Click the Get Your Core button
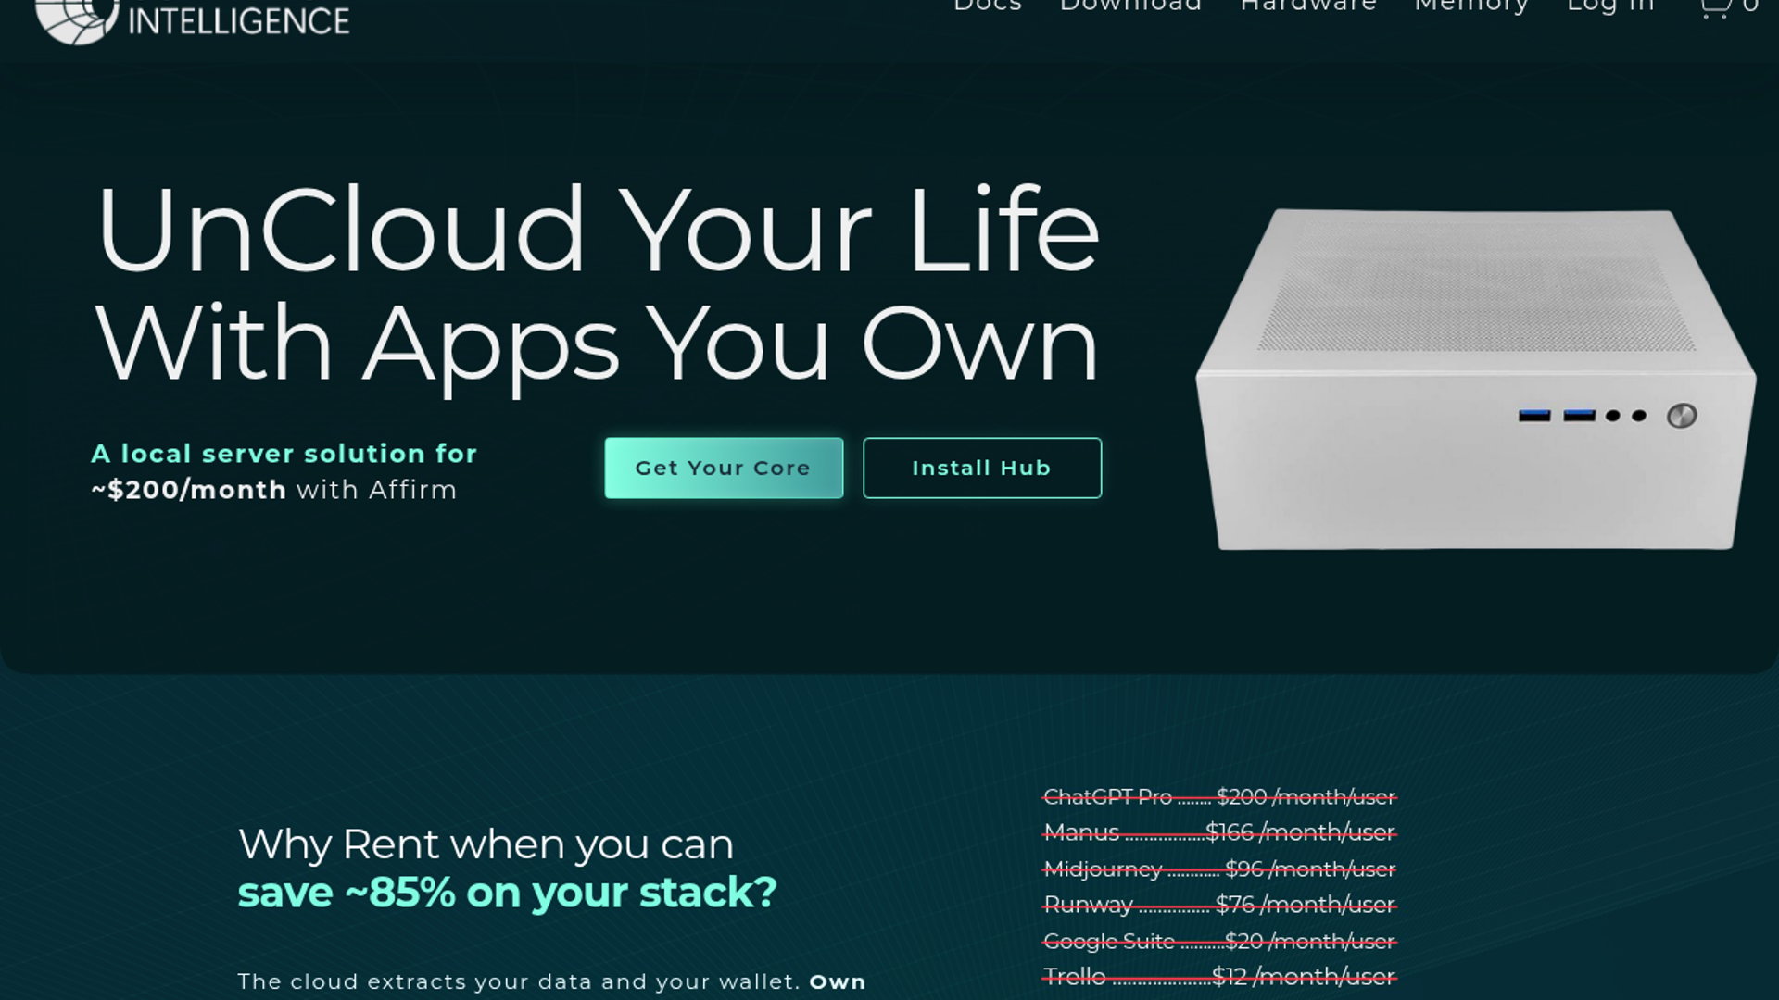This screenshot has height=1000, width=1779. [724, 468]
